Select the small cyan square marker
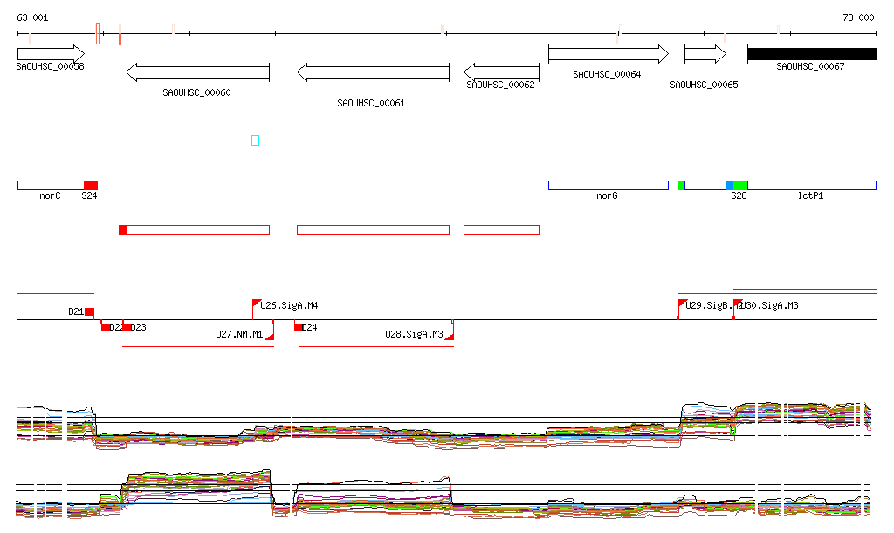This screenshot has width=894, height=533. point(256,140)
